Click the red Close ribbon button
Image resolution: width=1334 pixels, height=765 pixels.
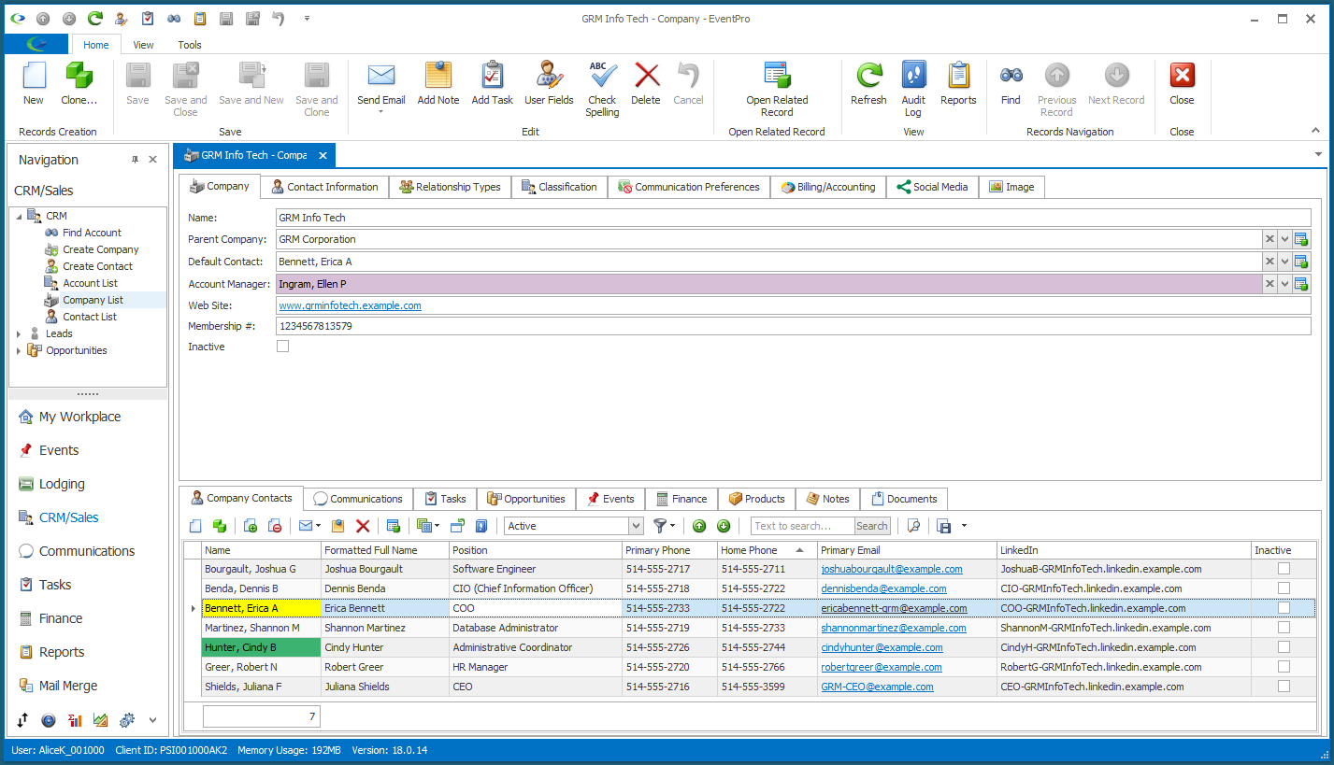pyautogui.click(x=1182, y=83)
